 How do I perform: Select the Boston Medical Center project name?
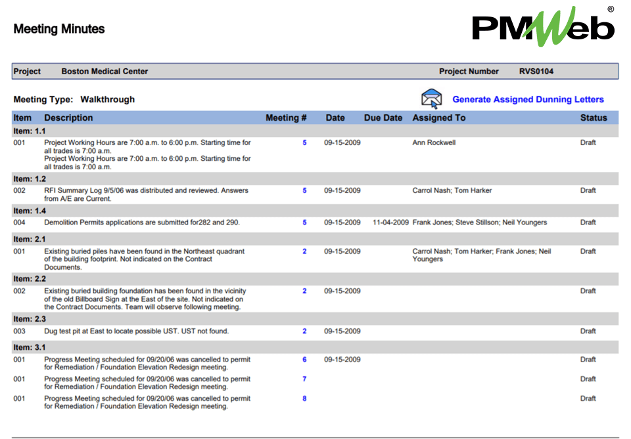104,71
